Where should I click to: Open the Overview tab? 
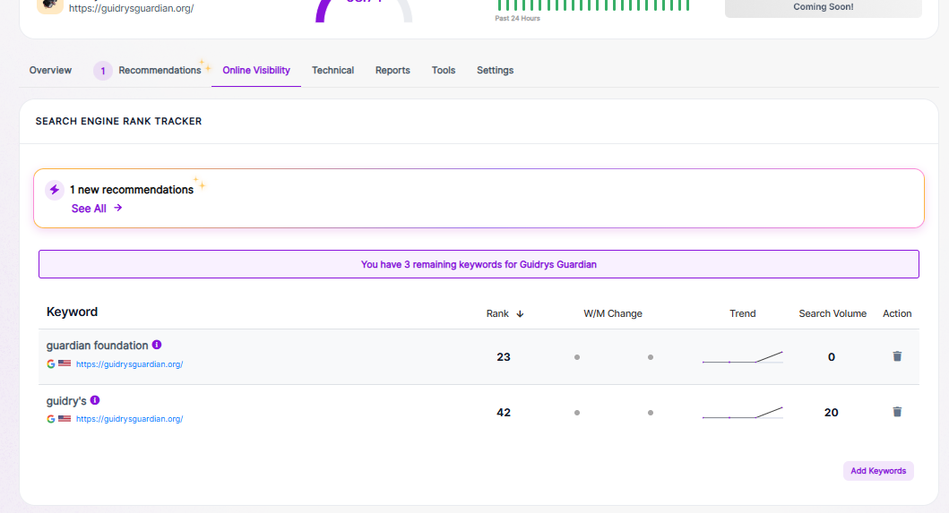pos(50,70)
